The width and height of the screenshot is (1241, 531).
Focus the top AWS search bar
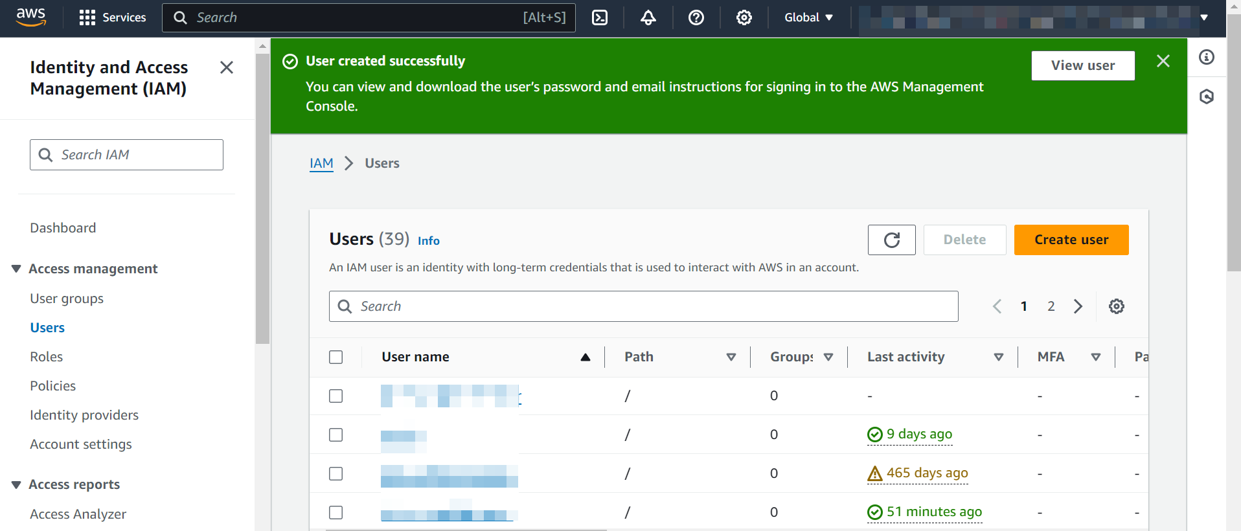369,17
